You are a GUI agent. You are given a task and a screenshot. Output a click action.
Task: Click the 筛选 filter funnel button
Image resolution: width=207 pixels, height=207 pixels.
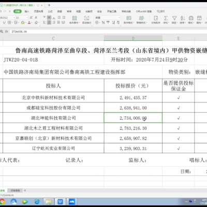(x=174, y=20)
